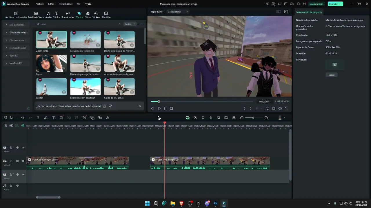Clear the zoom search text
The width and height of the screenshot is (371, 208).
[120, 24]
